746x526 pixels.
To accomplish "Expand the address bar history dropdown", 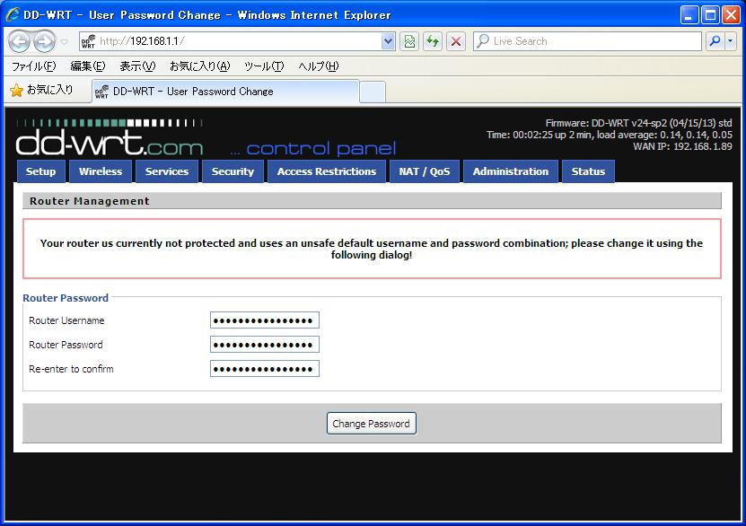I will 388,41.
